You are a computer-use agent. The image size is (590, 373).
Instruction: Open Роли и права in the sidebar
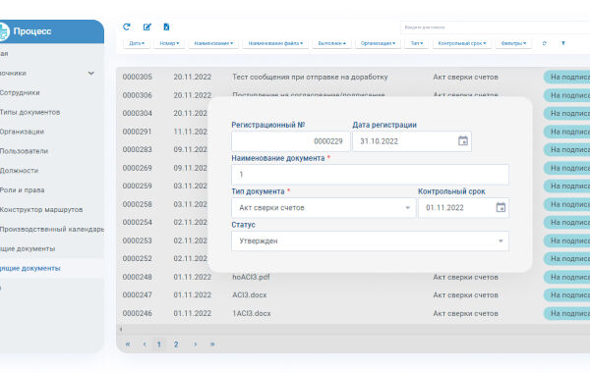22,190
